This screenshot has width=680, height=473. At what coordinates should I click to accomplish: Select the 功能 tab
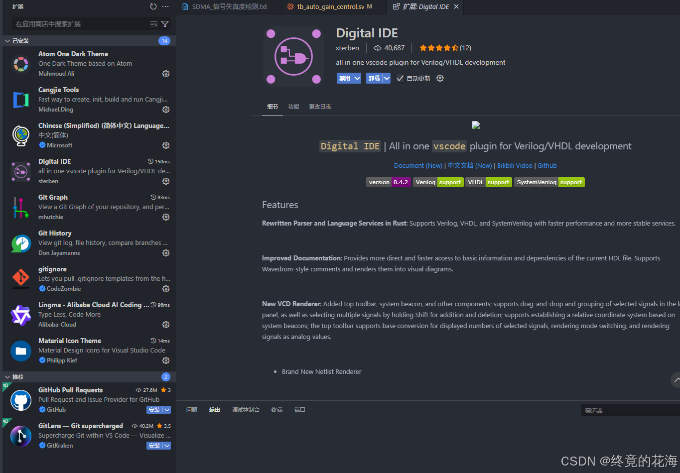(293, 107)
